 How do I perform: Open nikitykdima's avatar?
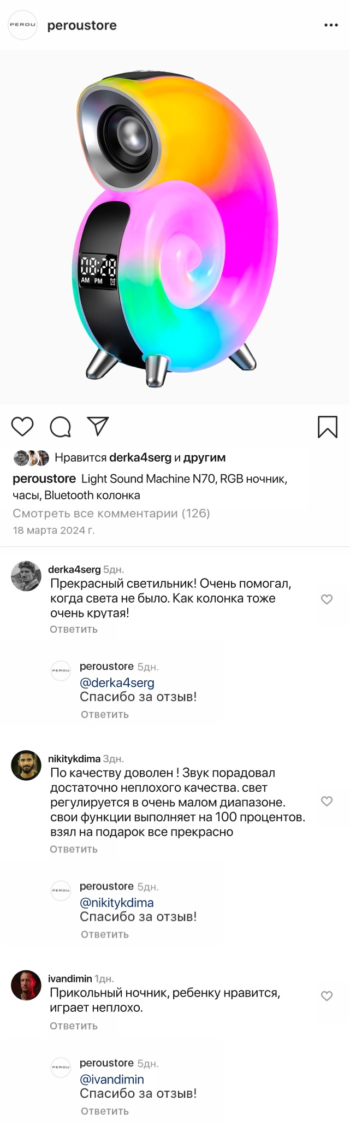pos(26,765)
